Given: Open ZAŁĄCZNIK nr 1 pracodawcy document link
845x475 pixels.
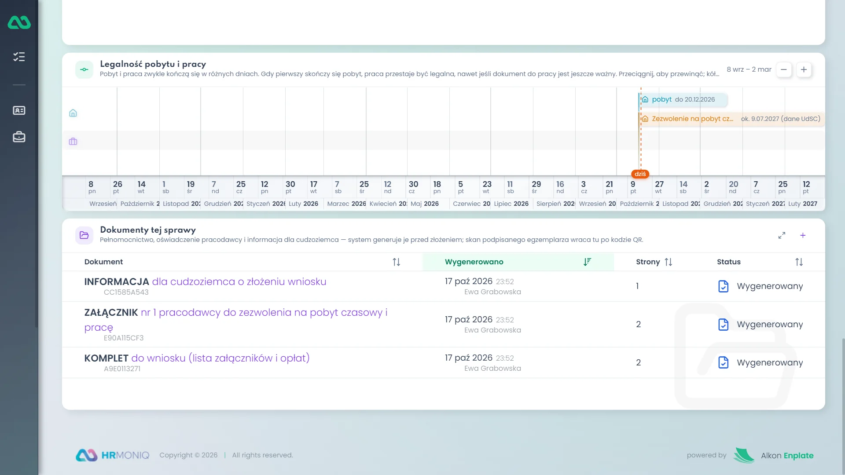Looking at the screenshot, I should [236, 320].
